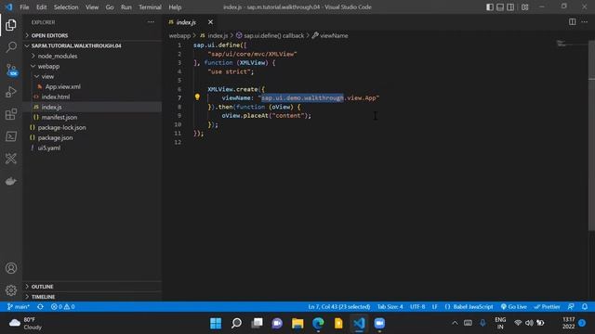Screen dimensions: 595x334
Task: Open the crossed-tools icon in activity bar
Action: pyautogui.click(x=11, y=159)
